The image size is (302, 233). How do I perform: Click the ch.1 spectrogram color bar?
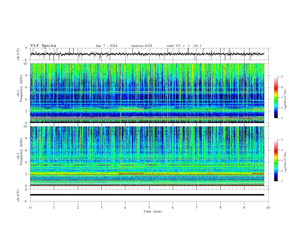(276, 97)
